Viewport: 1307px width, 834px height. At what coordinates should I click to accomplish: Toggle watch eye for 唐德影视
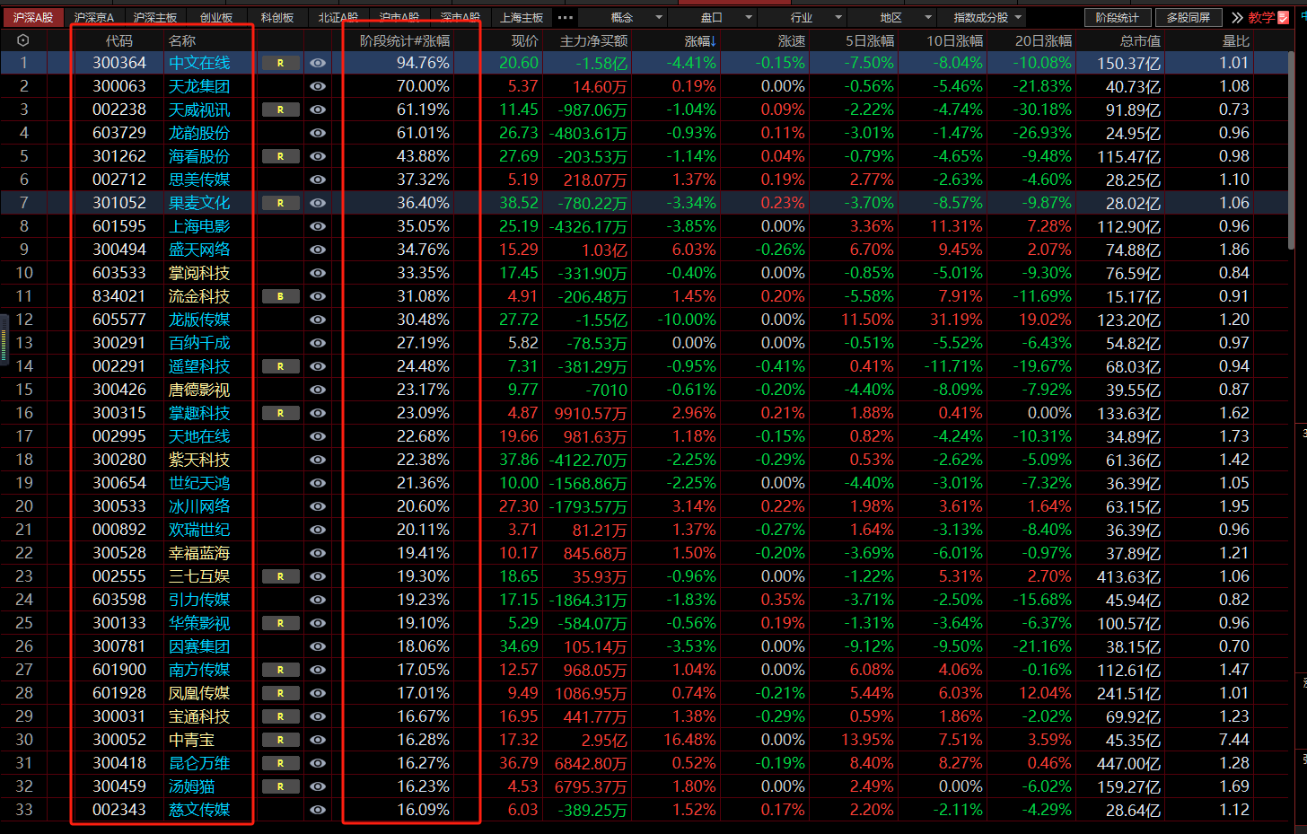(318, 390)
